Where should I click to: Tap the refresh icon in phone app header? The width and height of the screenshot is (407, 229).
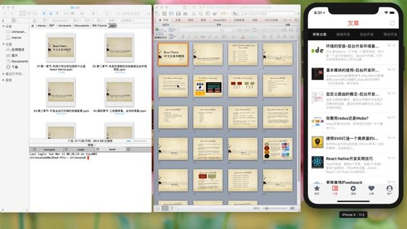(392, 24)
